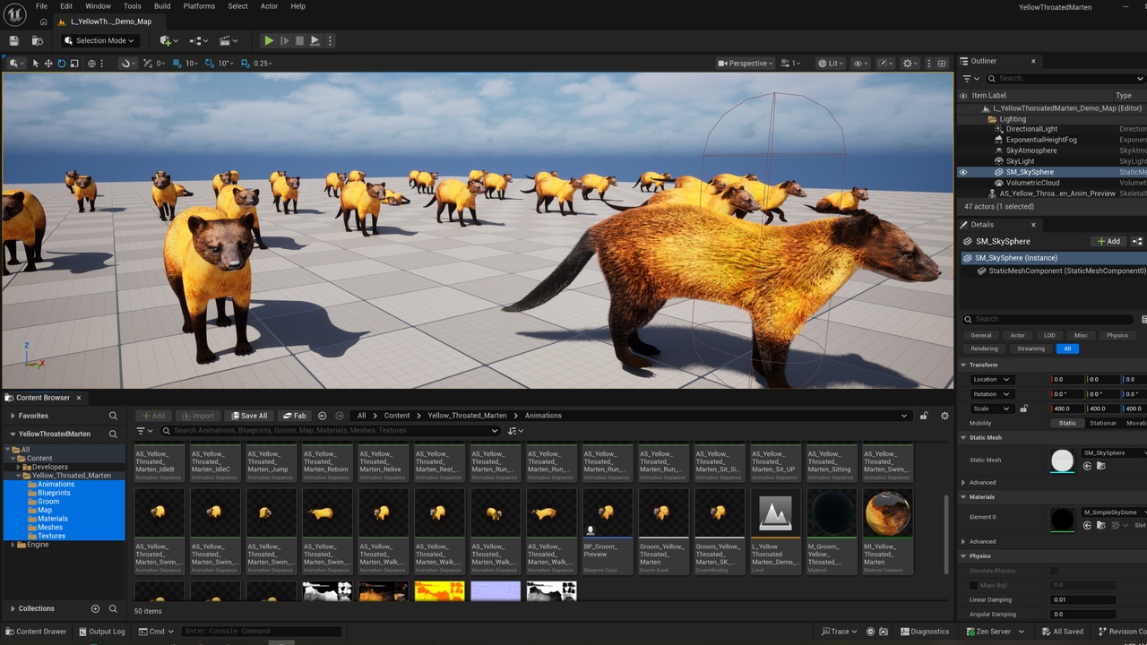This screenshot has height=645, width=1147.
Task: Activate the Scale tool in viewport toolbar
Action: (73, 64)
